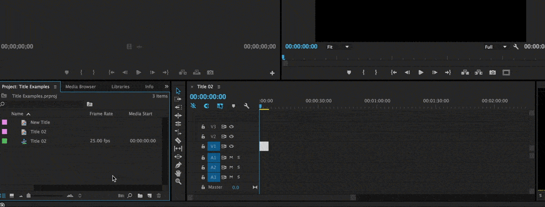Toggle V2 track output eye

pos(231,136)
